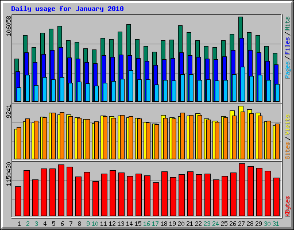The height and width of the screenshot is (230, 294).
Task: Click the cyan Pages bar for day 1
Action: coord(19,94)
